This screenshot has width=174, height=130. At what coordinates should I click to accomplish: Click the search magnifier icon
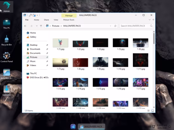(x=151, y=26)
